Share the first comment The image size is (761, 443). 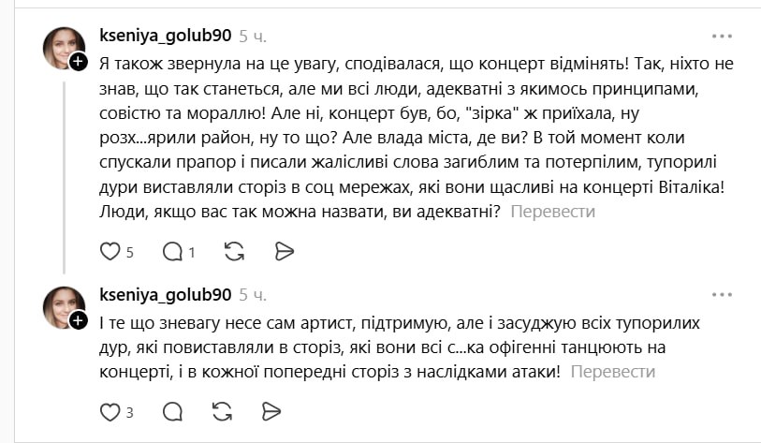coord(285,251)
